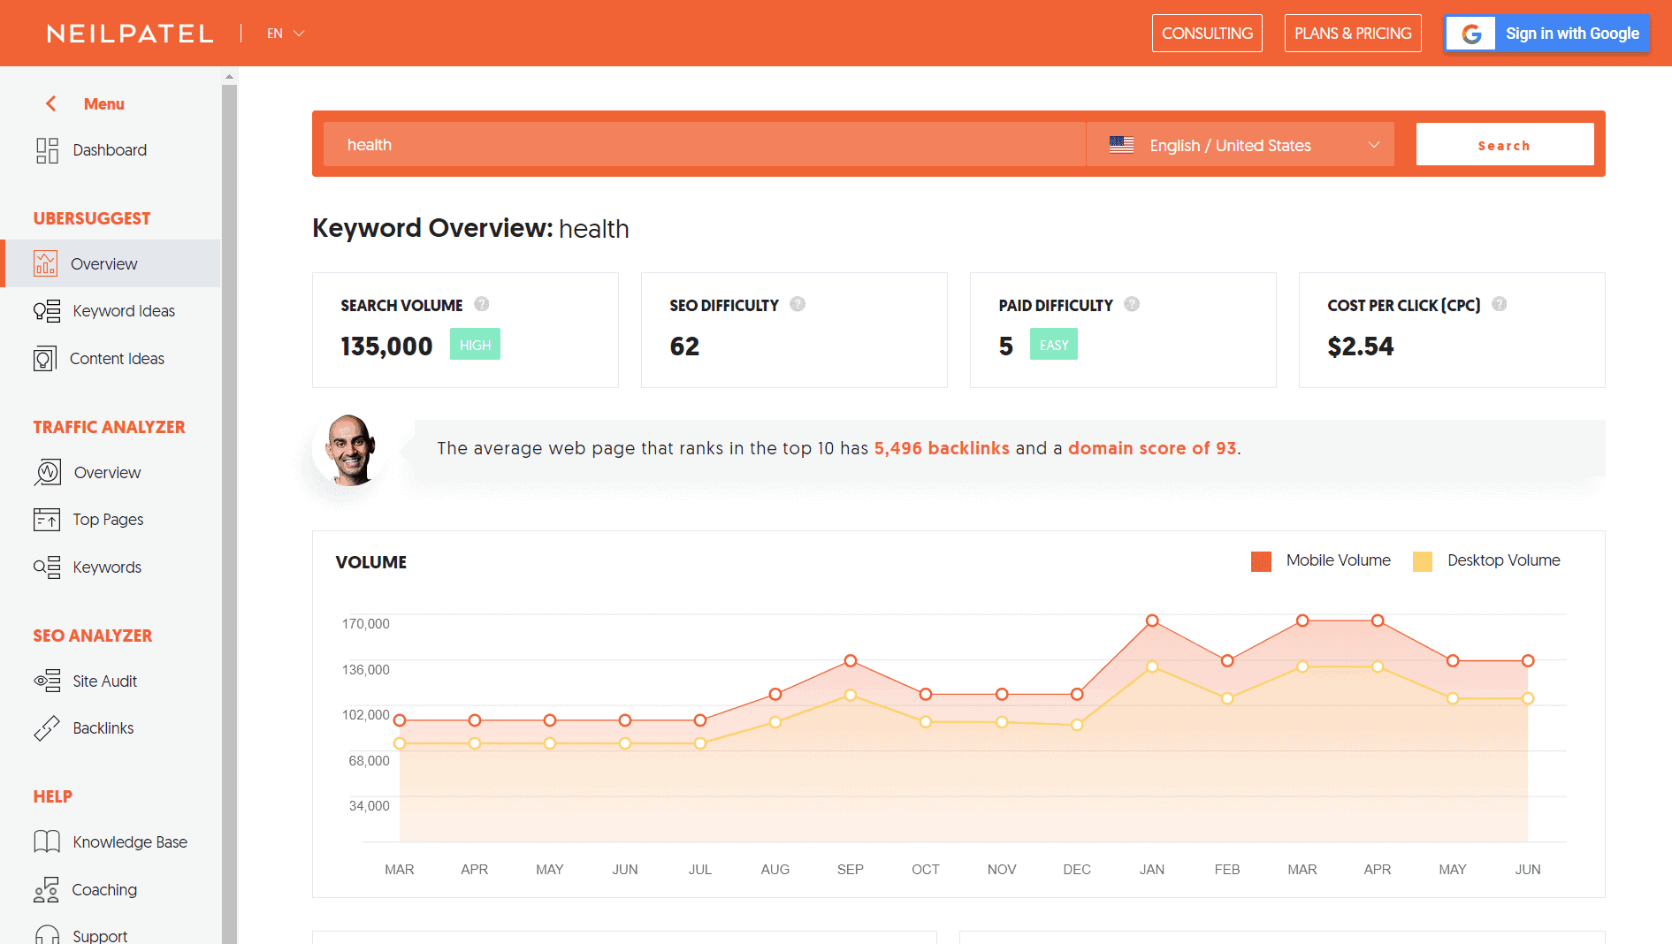Click the US flag icon

point(1121,145)
